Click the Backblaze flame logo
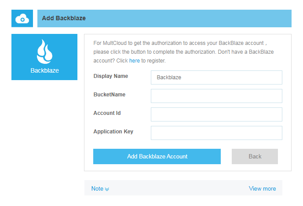Image resolution: width=303 pixels, height=206 pixels. (x=44, y=52)
